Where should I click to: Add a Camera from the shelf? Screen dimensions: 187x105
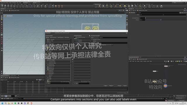coord(96,6)
